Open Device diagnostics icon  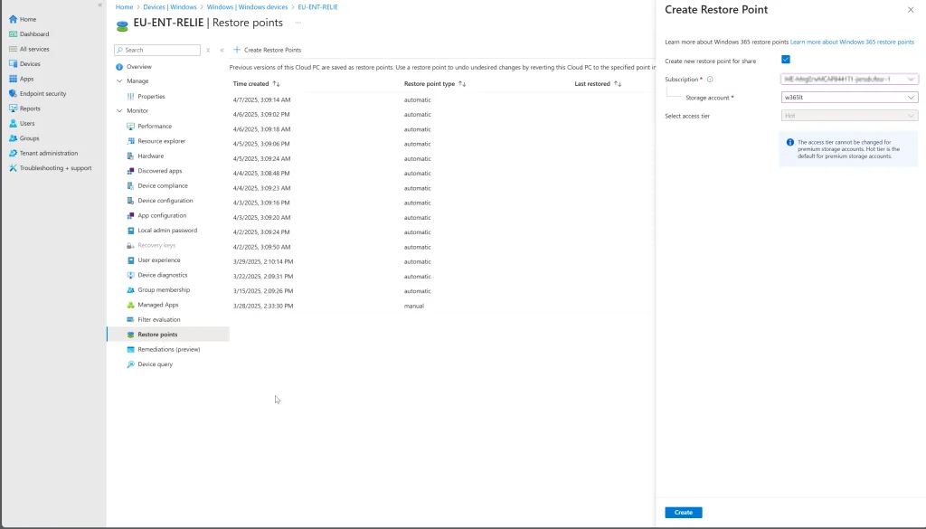pos(130,275)
